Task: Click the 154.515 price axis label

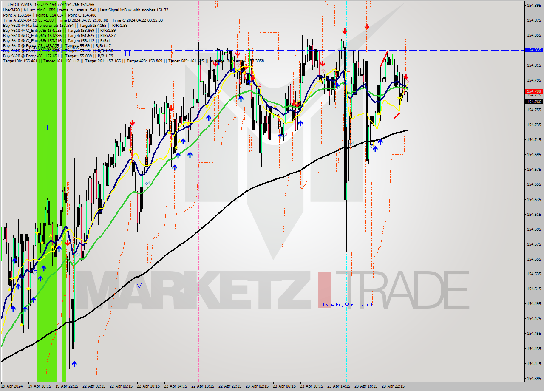Action: (534, 289)
